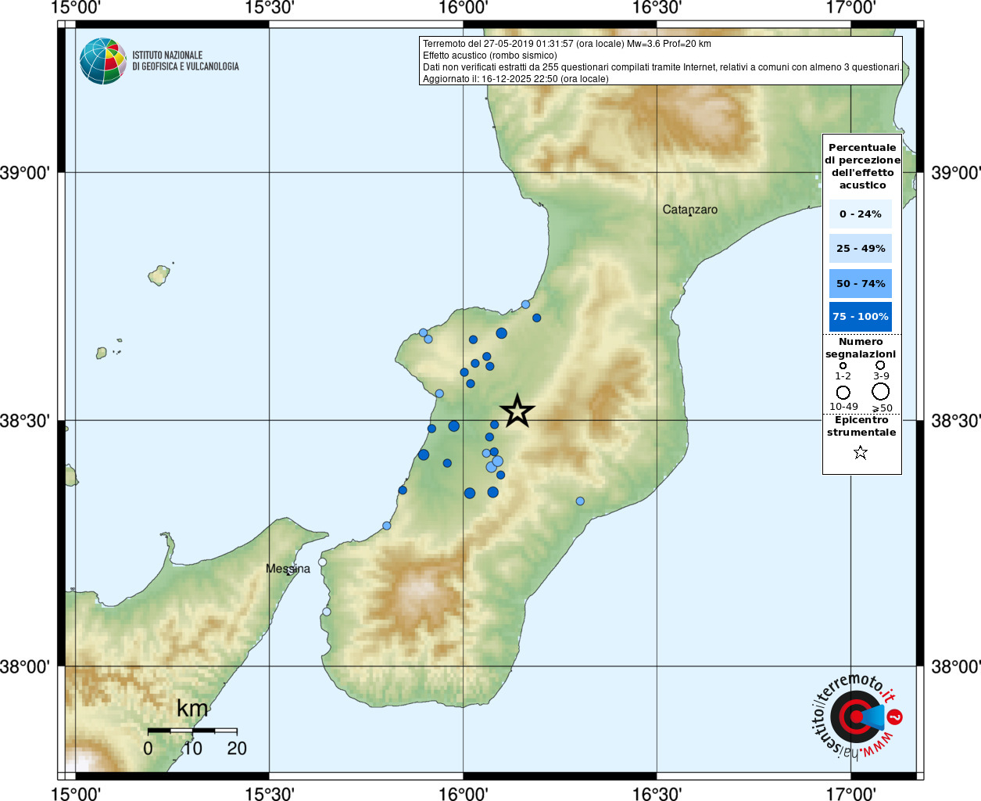Click the earthquake info header text box
The image size is (981, 801).
(661, 61)
